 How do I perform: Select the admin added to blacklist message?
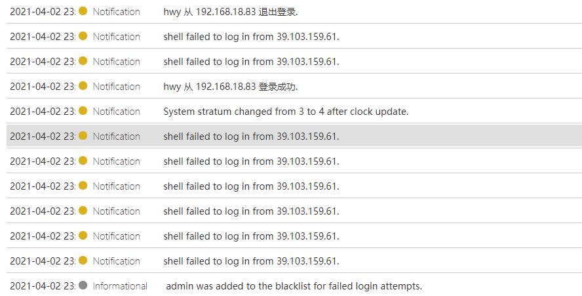coord(294,286)
